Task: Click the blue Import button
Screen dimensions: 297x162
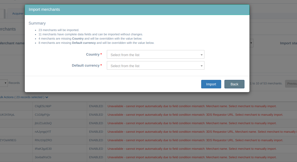Action: click(211, 84)
